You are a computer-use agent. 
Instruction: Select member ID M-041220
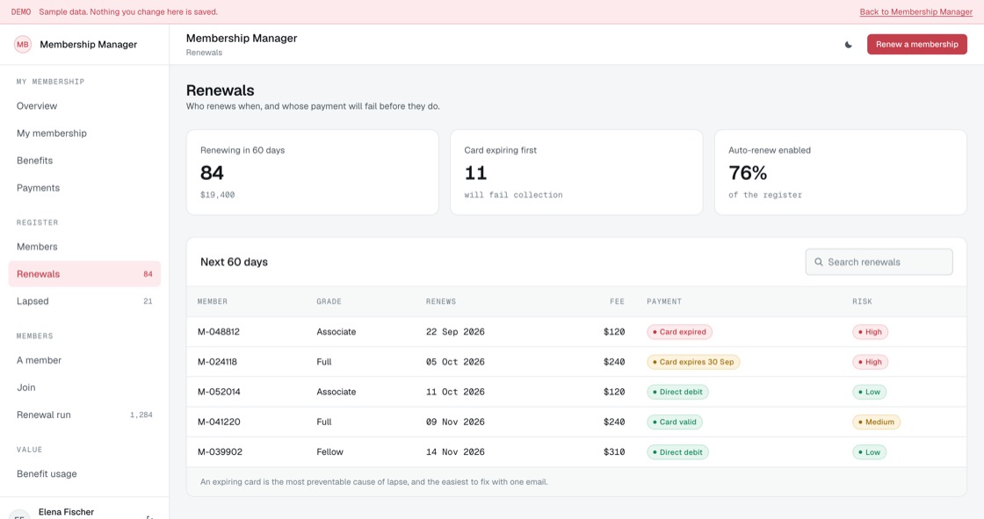click(219, 422)
